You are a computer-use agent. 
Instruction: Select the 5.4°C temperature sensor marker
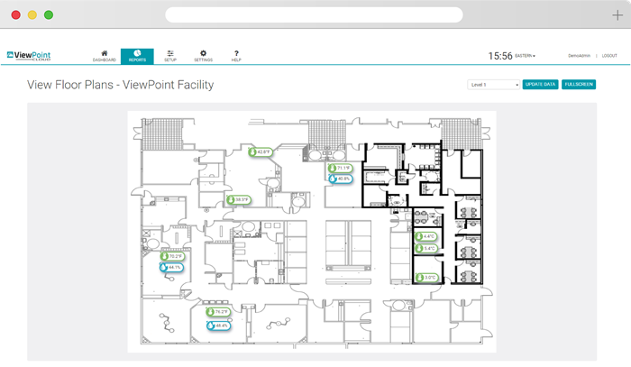426,249
